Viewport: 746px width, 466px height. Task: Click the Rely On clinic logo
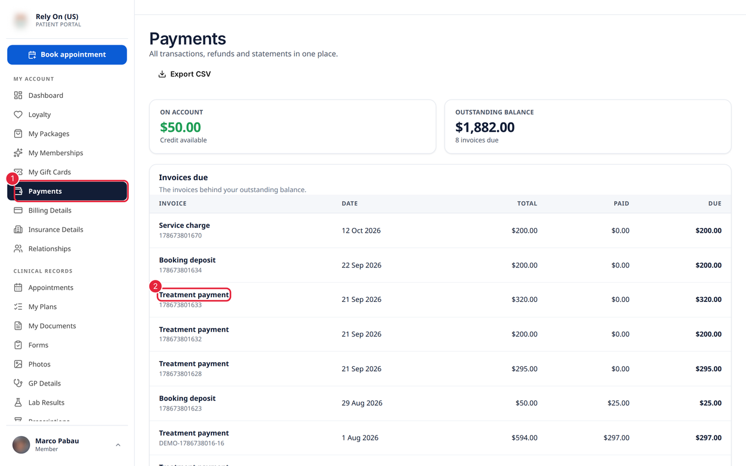pyautogui.click(x=21, y=20)
